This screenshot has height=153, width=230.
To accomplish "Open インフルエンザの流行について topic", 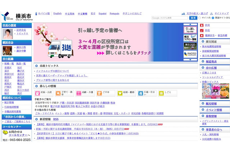I will point(52,71).
